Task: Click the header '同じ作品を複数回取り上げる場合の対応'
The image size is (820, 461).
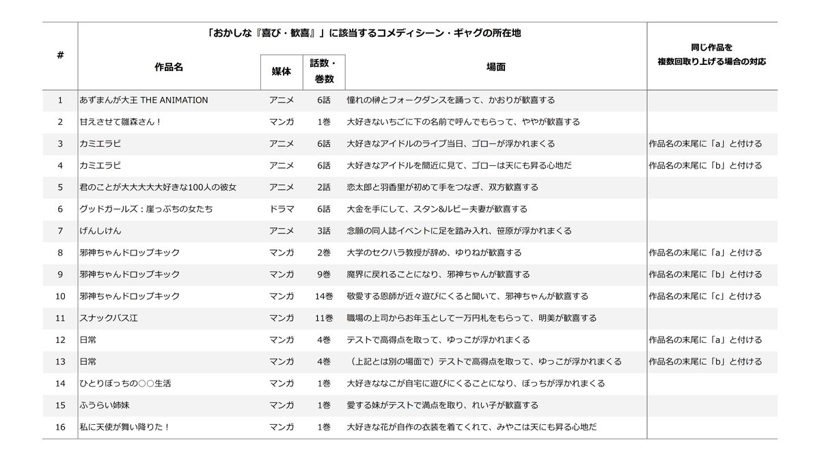Action: (711, 55)
